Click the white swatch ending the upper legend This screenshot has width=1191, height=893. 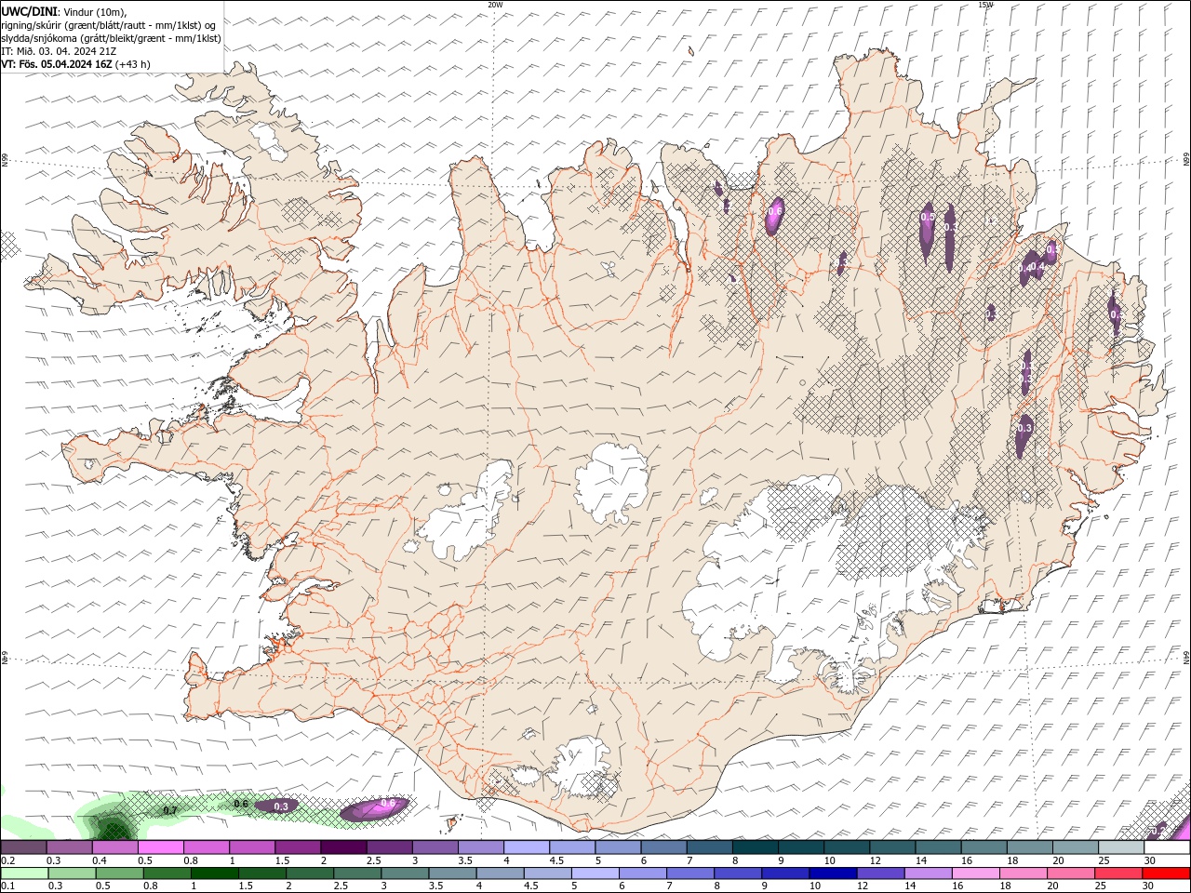(x=1166, y=846)
